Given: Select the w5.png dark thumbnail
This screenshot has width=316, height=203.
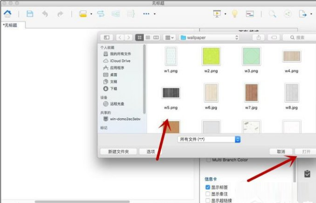Looking at the screenshot, I should tap(171, 93).
